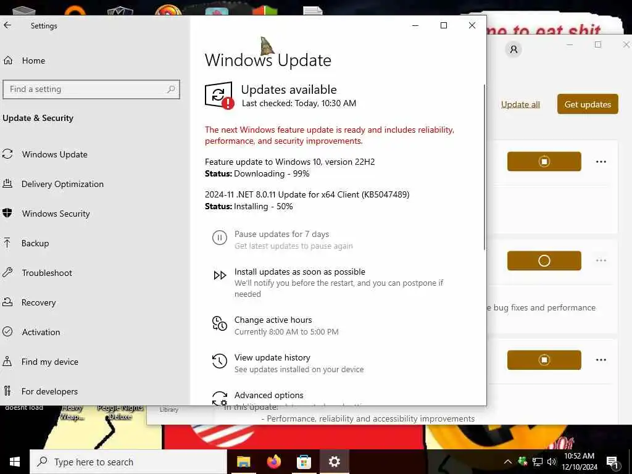This screenshot has width=632, height=474.
Task: Launch Firefox from the taskbar
Action: tap(274, 462)
